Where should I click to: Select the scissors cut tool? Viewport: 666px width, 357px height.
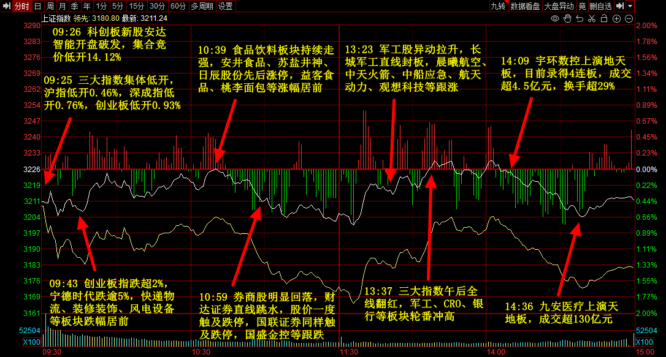tap(592, 19)
